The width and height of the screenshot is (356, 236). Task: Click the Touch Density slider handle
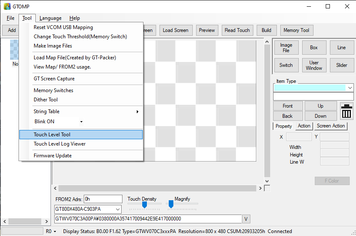pyautogui.click(x=144, y=204)
